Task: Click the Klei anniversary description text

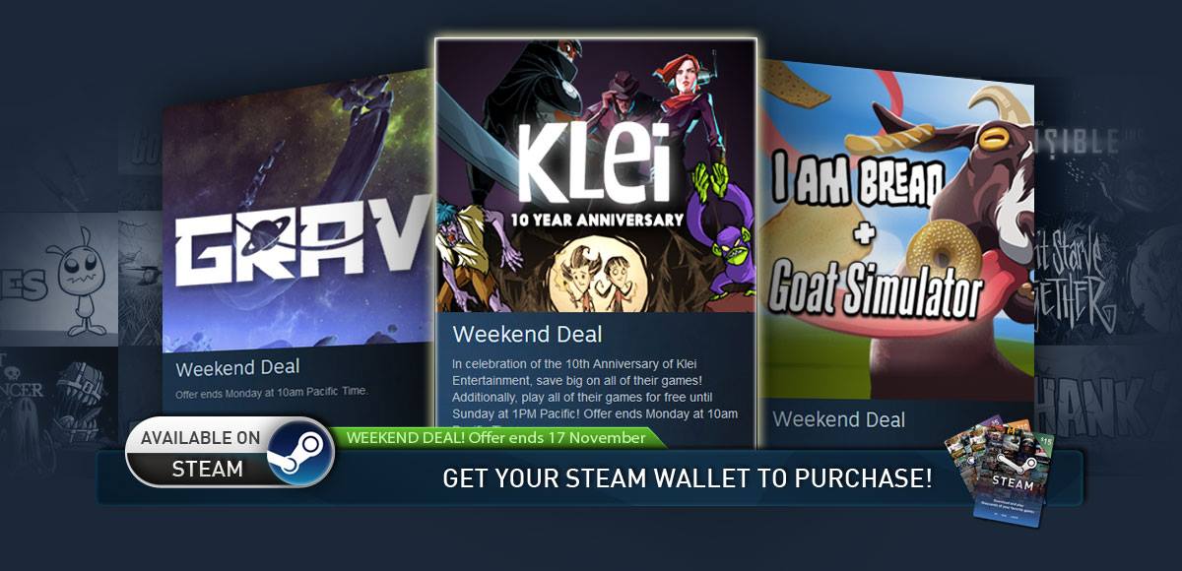Action: point(595,388)
